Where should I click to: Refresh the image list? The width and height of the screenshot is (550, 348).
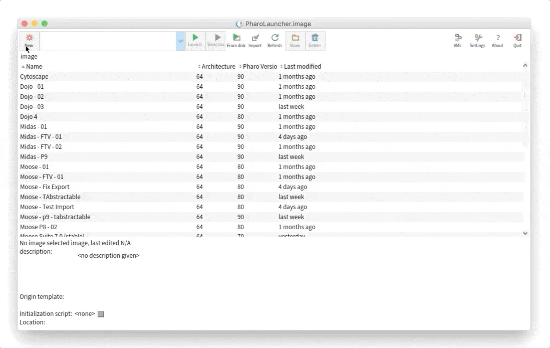[x=274, y=41]
